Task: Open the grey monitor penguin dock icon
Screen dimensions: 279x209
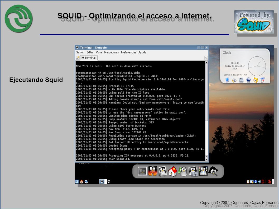Action: click(x=142, y=171)
